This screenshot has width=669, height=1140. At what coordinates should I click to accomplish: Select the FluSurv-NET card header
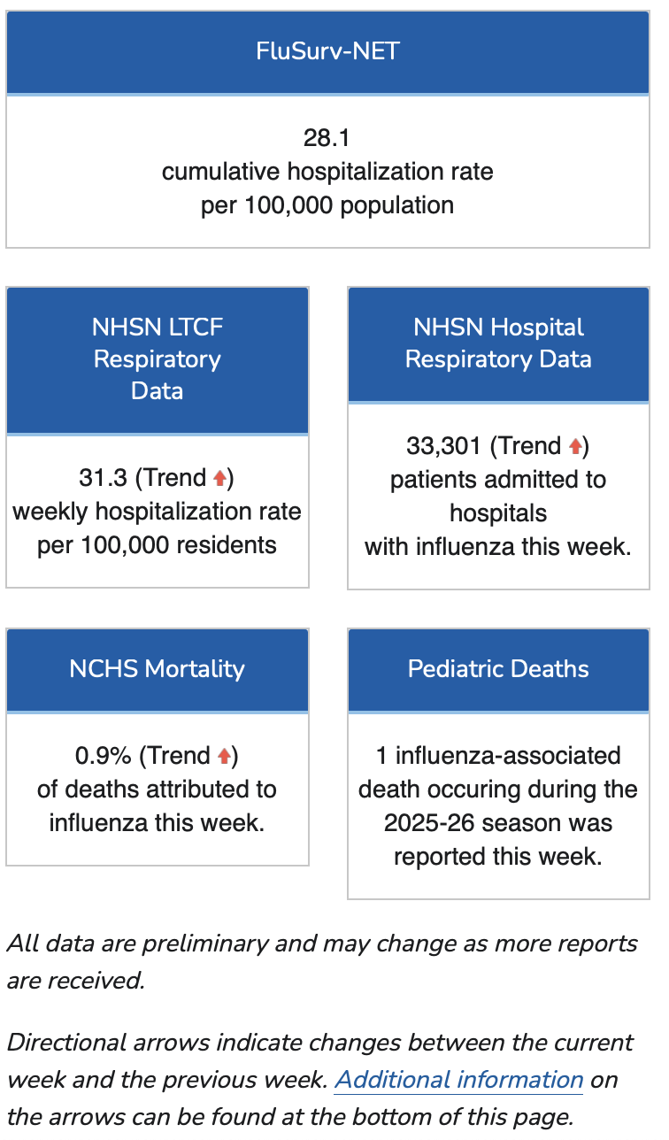click(327, 51)
